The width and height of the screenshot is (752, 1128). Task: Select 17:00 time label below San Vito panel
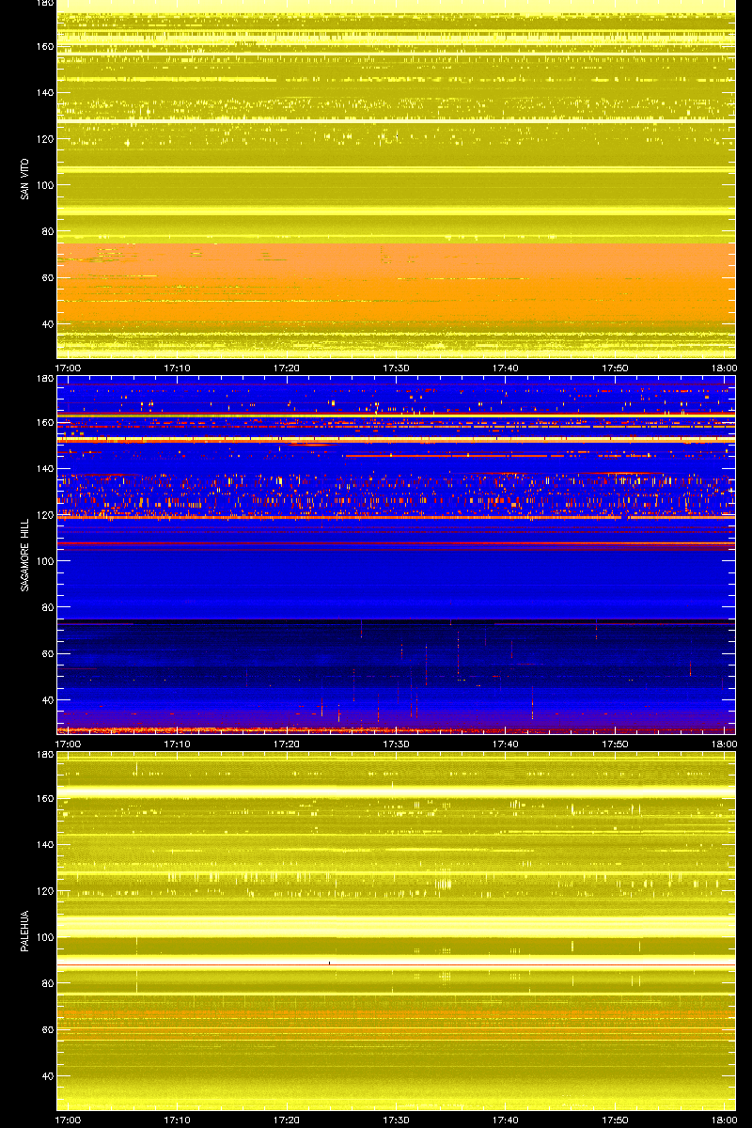pos(68,368)
